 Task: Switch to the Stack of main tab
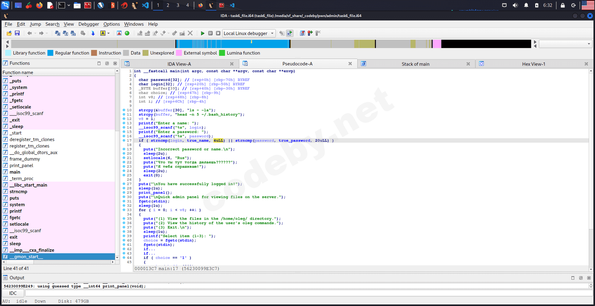pos(415,64)
